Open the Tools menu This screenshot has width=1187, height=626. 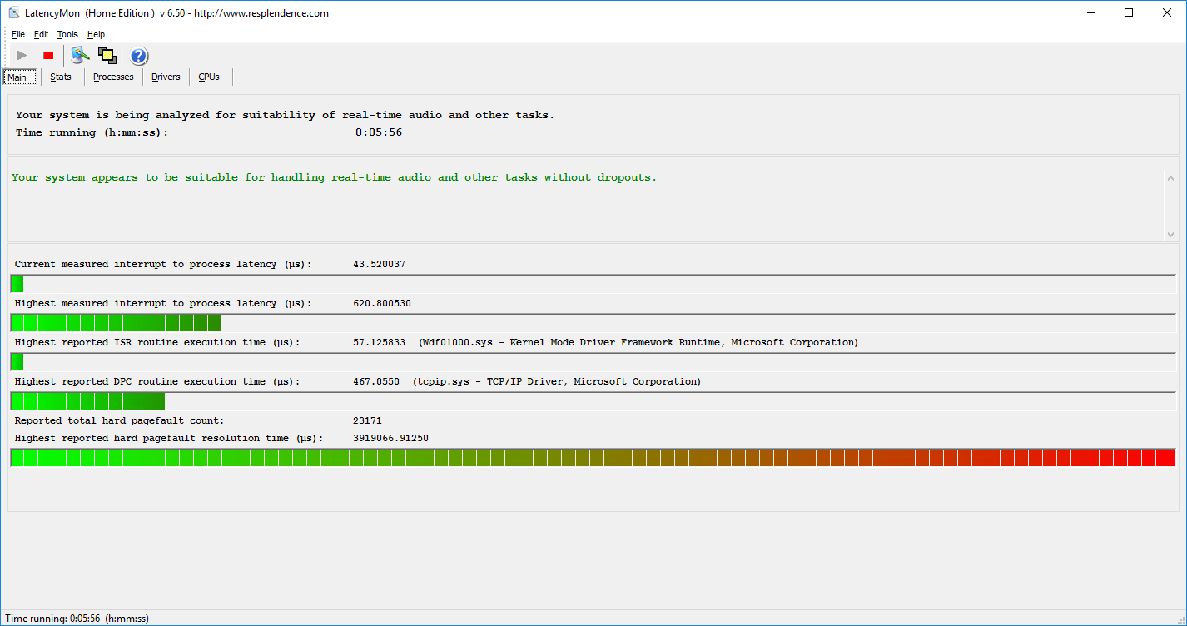(67, 35)
